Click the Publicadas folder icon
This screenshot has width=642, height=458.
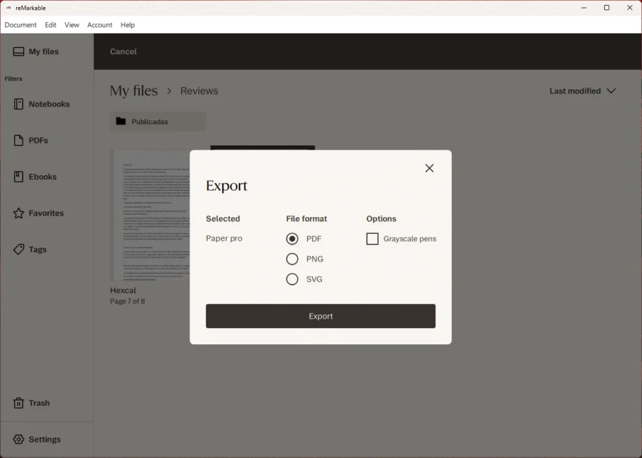tap(121, 121)
